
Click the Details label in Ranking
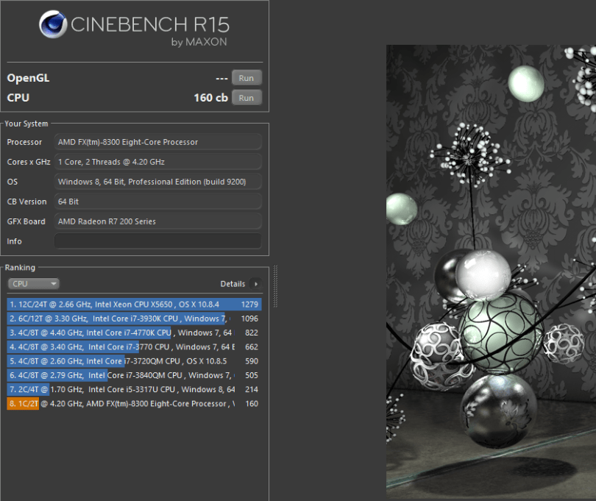(233, 284)
